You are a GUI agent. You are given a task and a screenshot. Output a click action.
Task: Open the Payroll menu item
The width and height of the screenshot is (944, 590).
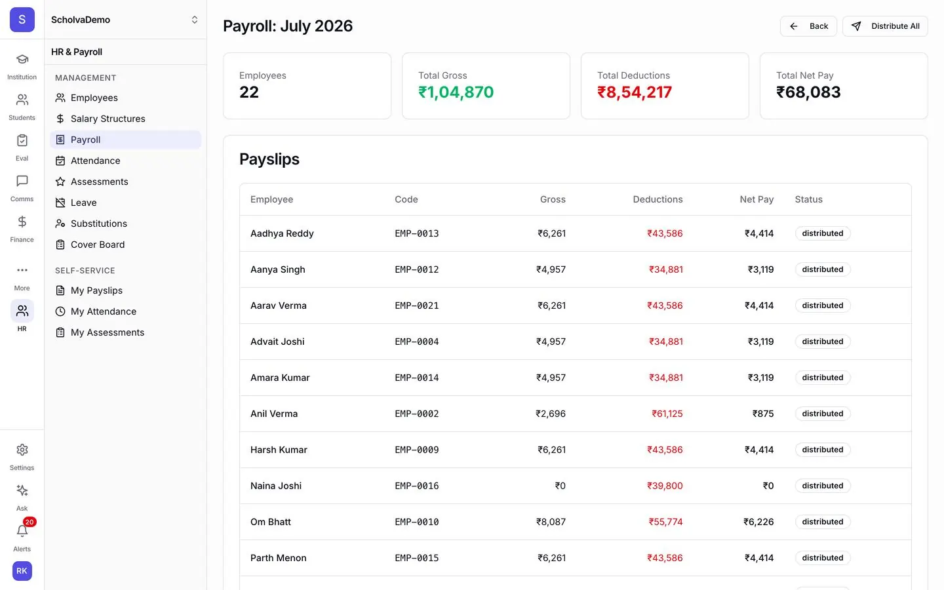(x=125, y=140)
